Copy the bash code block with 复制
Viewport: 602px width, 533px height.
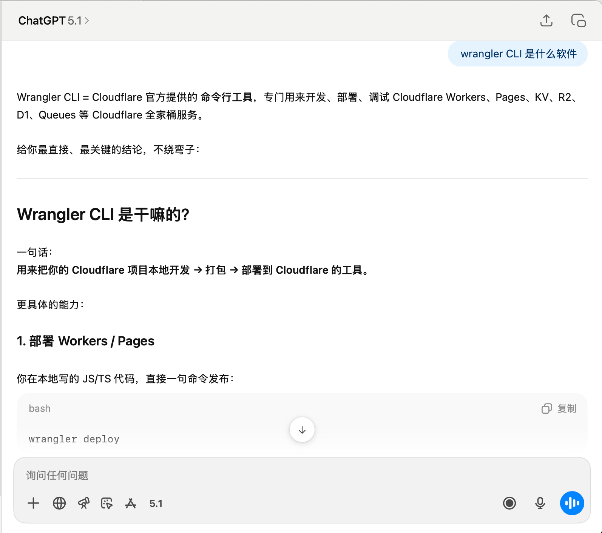click(x=559, y=408)
